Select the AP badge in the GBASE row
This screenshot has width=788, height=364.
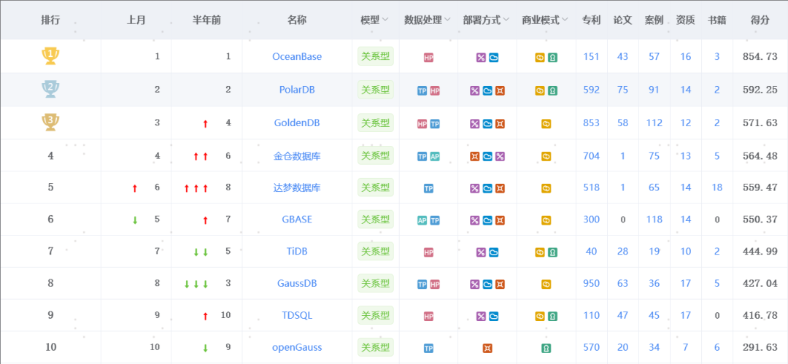(422, 220)
